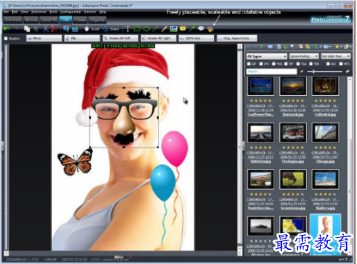Toggle the GIF file type checkbox
The height and width of the screenshot is (264, 357).
point(249,64)
